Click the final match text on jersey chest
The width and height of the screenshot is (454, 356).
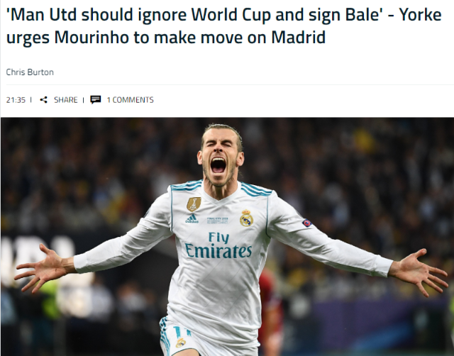[218, 220]
